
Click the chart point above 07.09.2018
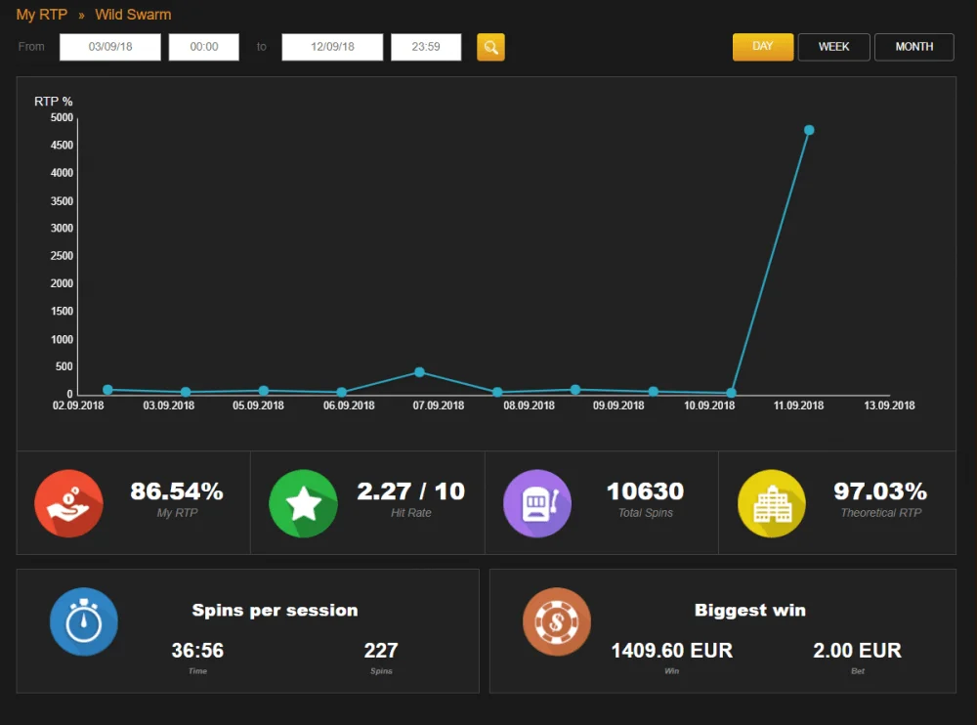point(419,371)
